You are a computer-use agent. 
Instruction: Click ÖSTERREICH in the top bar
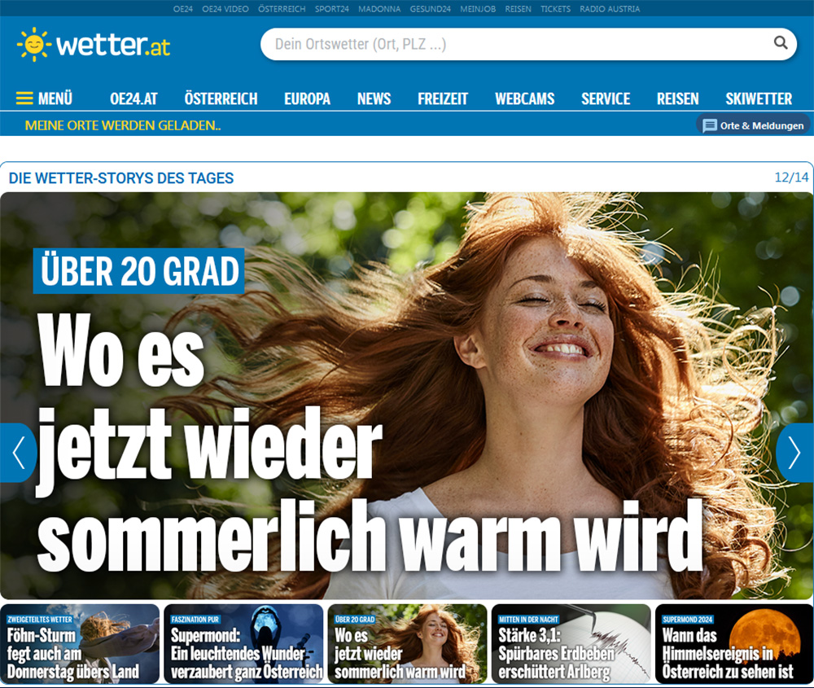click(282, 9)
